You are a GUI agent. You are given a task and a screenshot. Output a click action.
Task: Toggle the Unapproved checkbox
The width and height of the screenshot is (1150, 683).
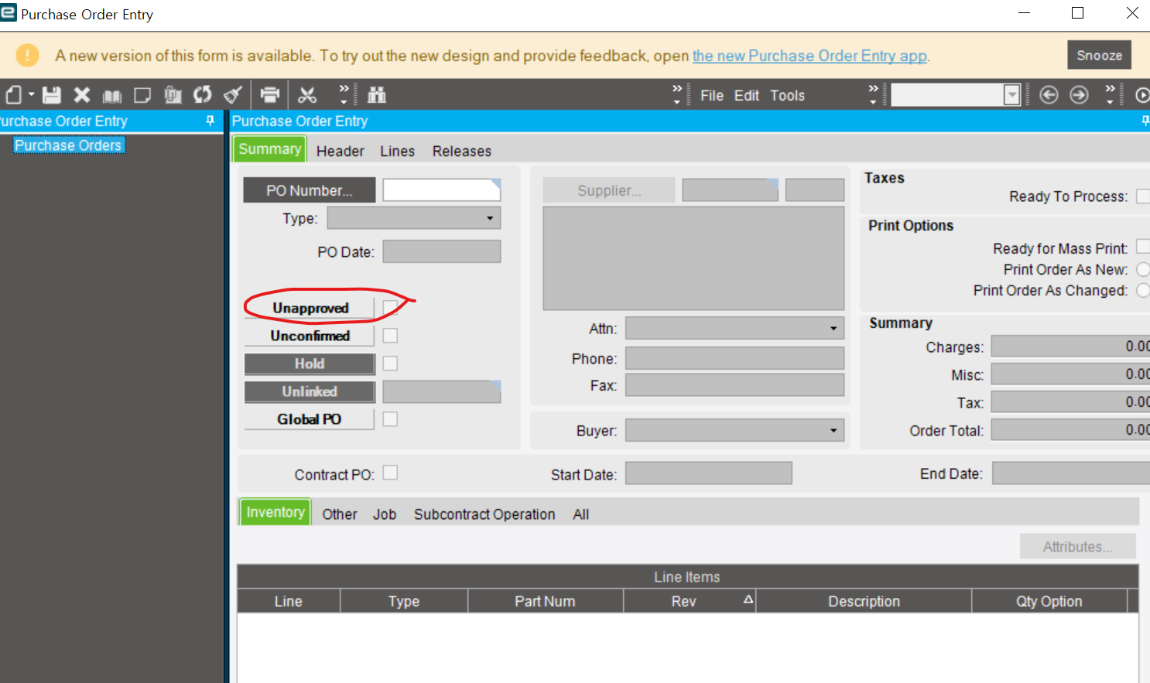point(390,308)
